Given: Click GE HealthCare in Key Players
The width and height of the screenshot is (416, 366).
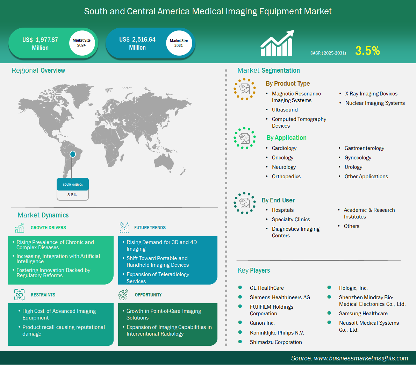Looking at the screenshot, I should 267,288.
